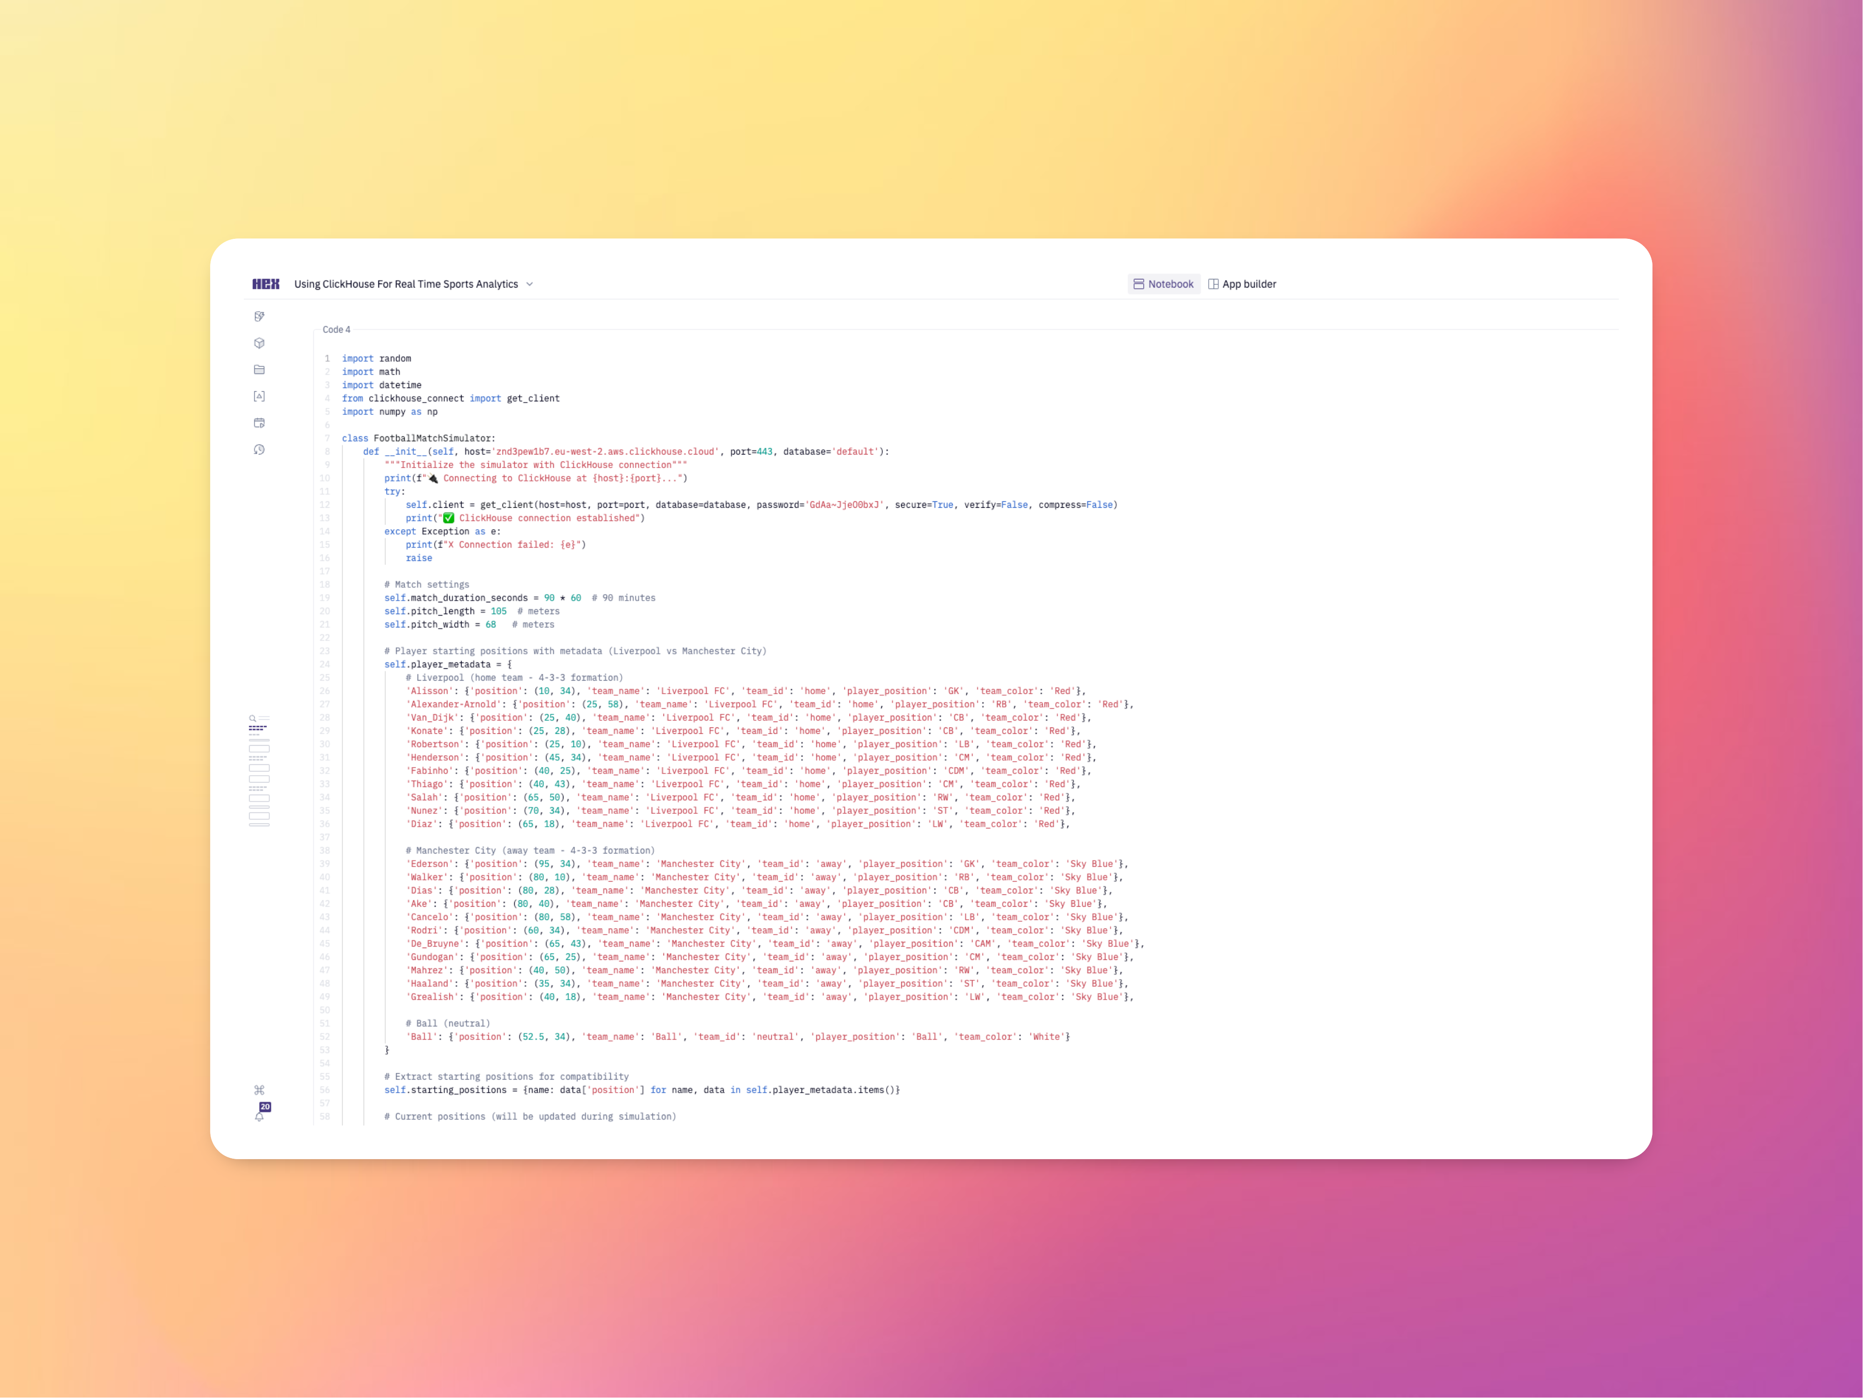Click the '# Liverpool (home team' comment
The width and height of the screenshot is (1863, 1398).
[x=514, y=677]
